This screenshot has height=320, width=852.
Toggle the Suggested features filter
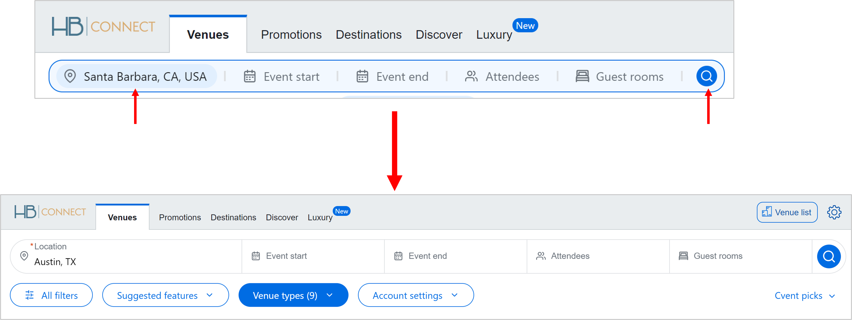[x=165, y=295]
